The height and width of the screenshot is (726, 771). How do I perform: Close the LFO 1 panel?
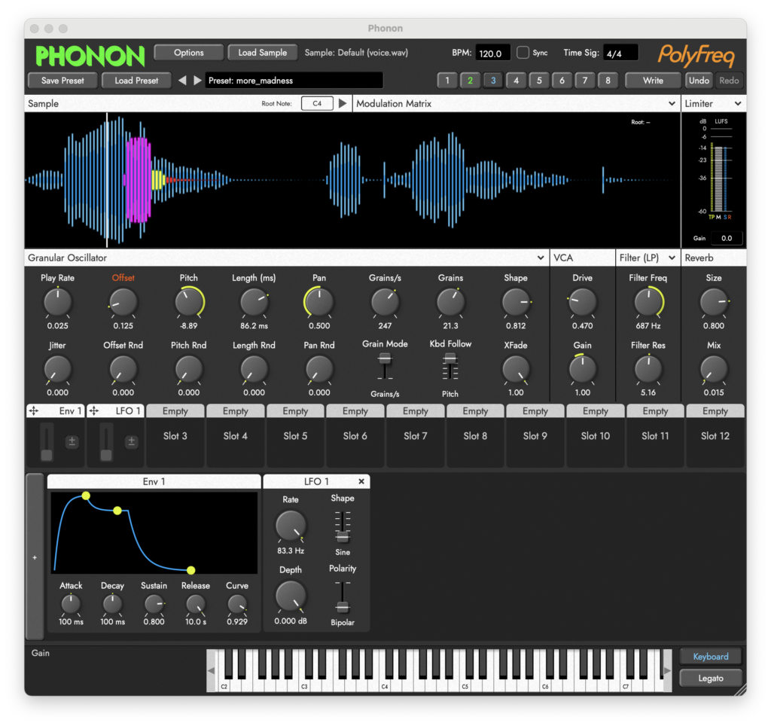[x=361, y=481]
